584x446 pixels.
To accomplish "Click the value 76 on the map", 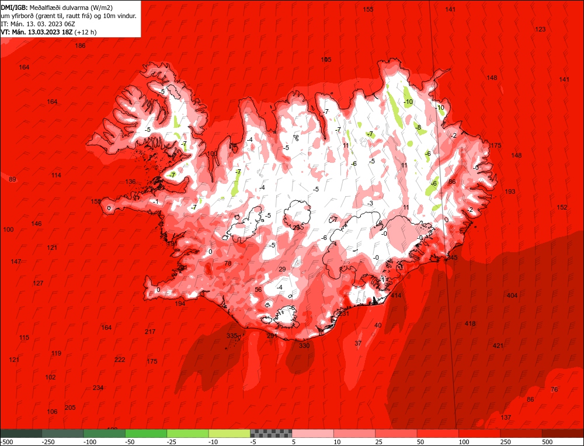I will pyautogui.click(x=555, y=389).
